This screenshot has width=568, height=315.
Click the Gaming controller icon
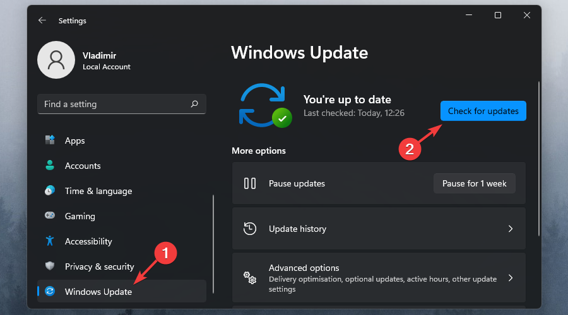50,216
